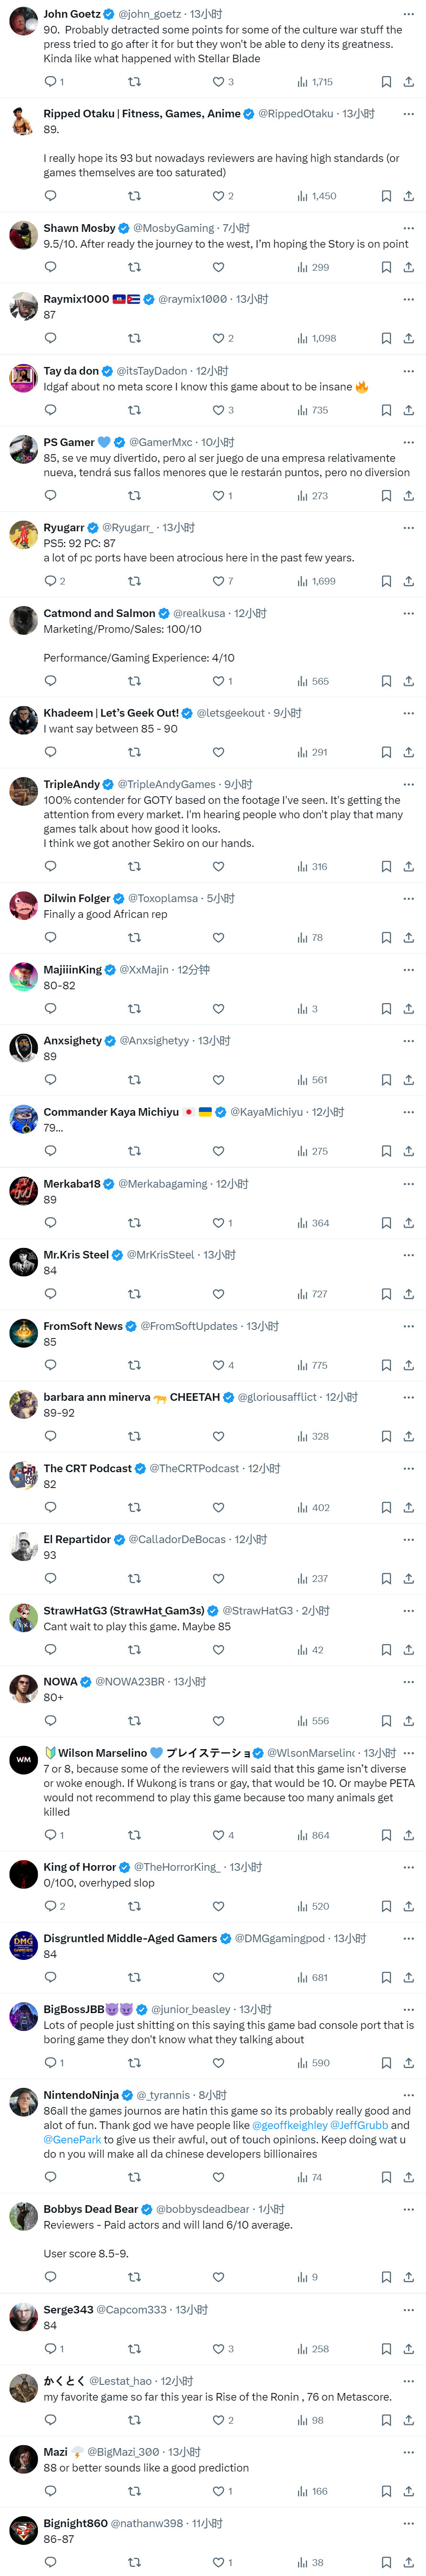Reply to John Goetz's tweet
Screen dimensions: 426x2576
coord(51,82)
